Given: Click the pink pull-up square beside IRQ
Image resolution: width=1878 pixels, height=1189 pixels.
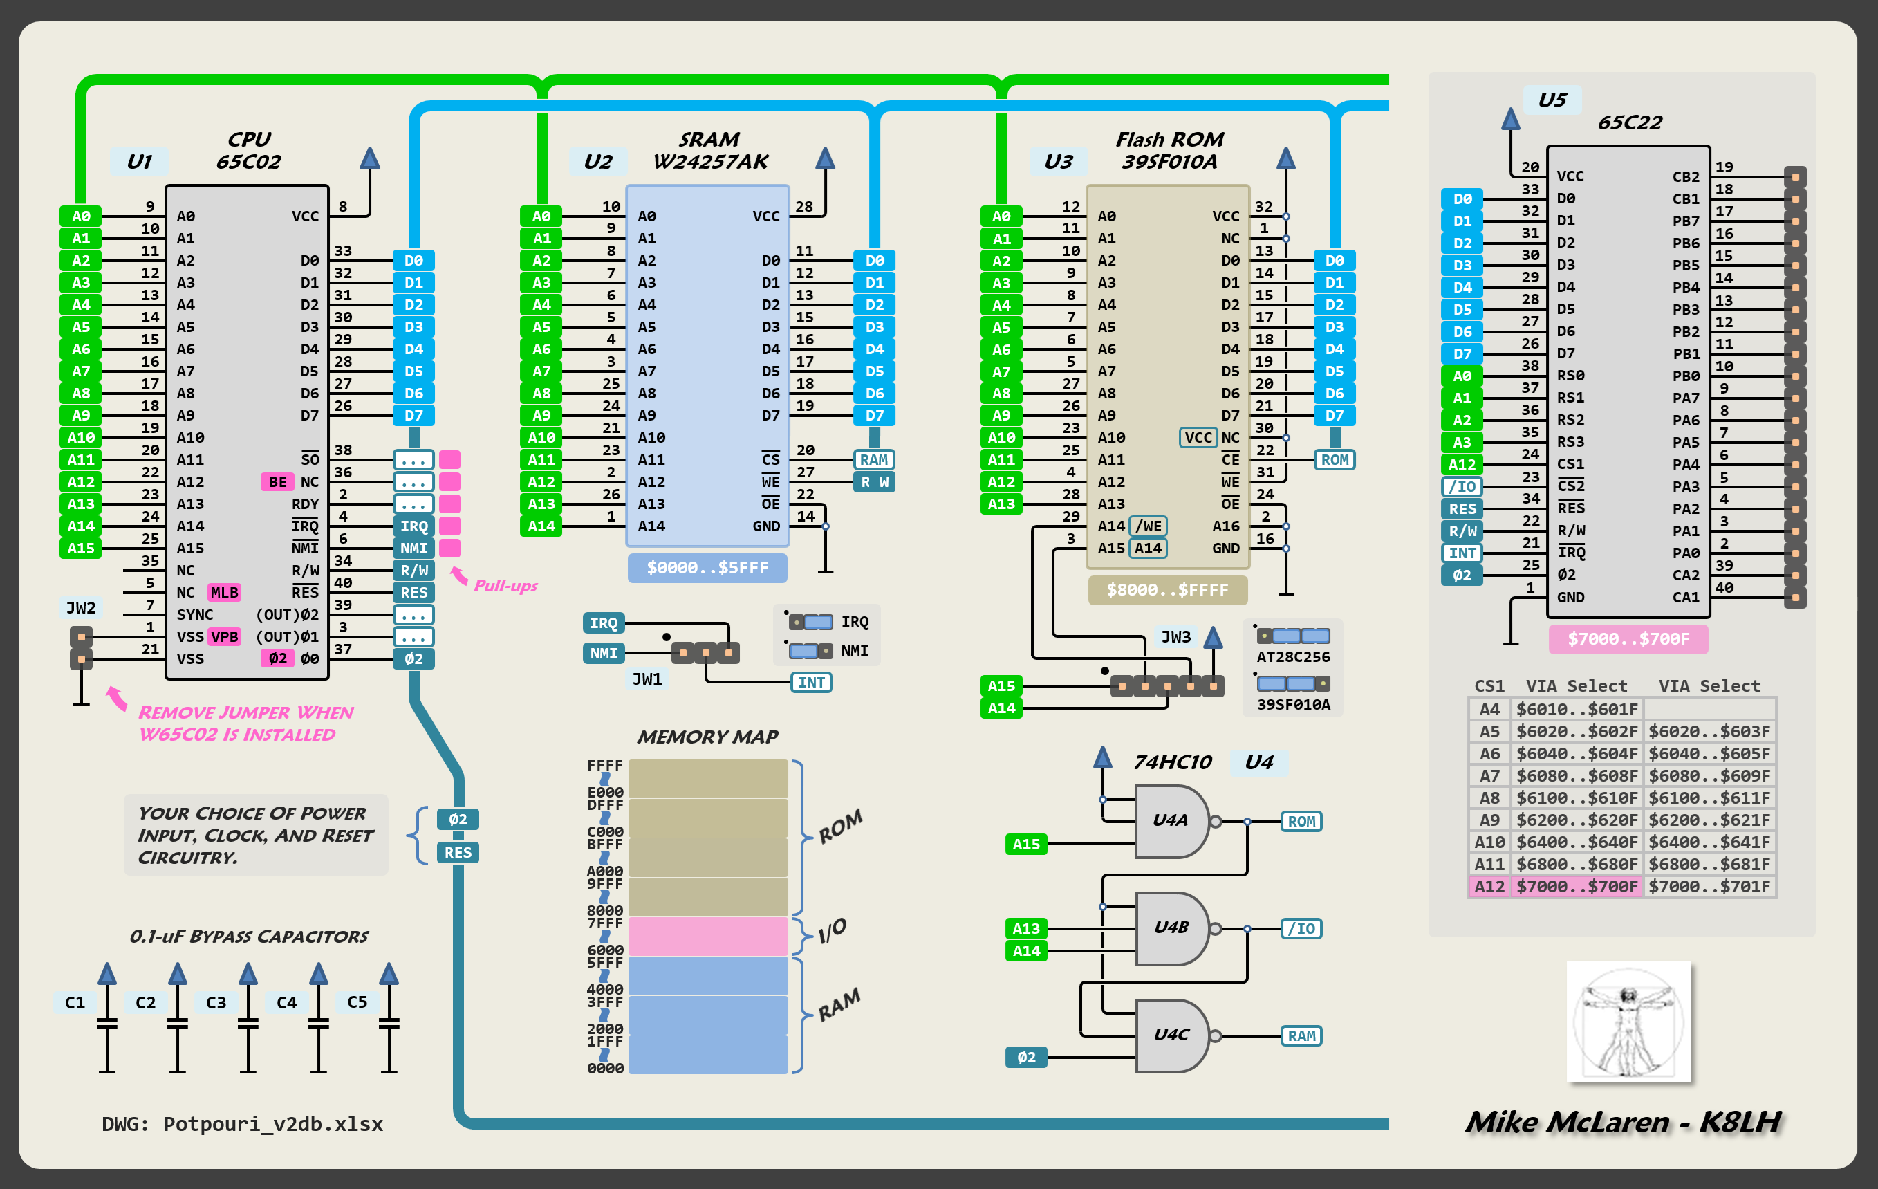Looking at the screenshot, I should pyautogui.click(x=450, y=526).
